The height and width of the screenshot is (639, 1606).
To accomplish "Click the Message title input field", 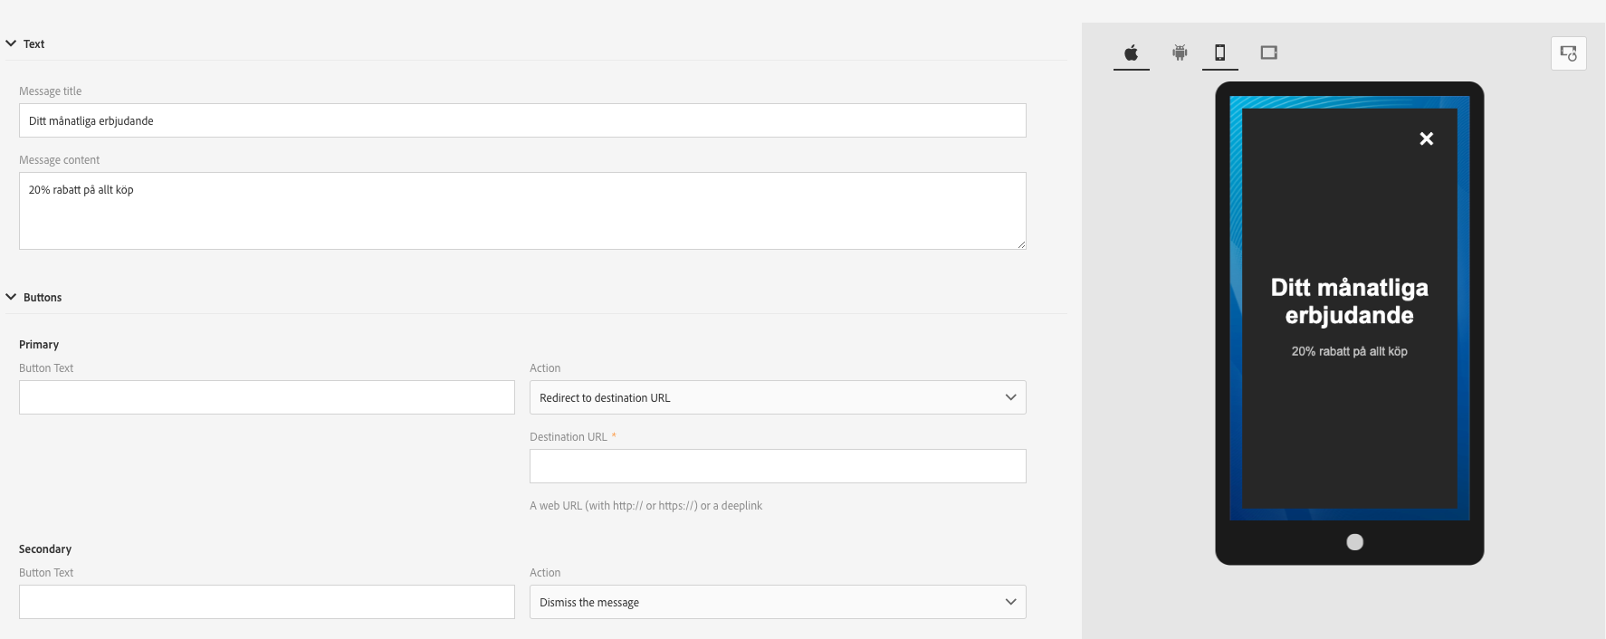I will [x=522, y=120].
